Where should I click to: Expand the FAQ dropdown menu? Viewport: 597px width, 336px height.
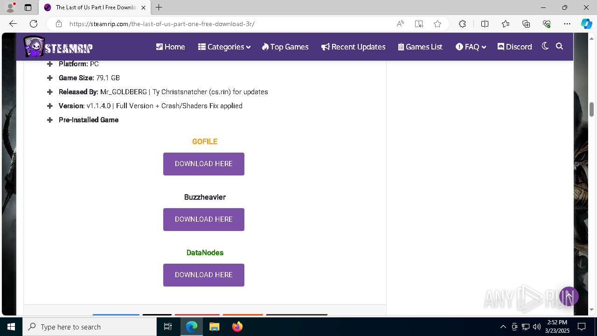coord(471,47)
